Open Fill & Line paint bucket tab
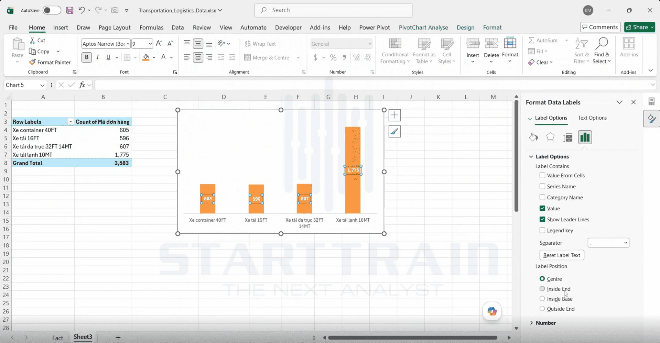 533,137
